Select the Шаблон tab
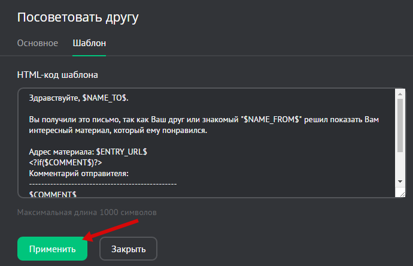The height and width of the screenshot is (266, 413). [x=89, y=43]
